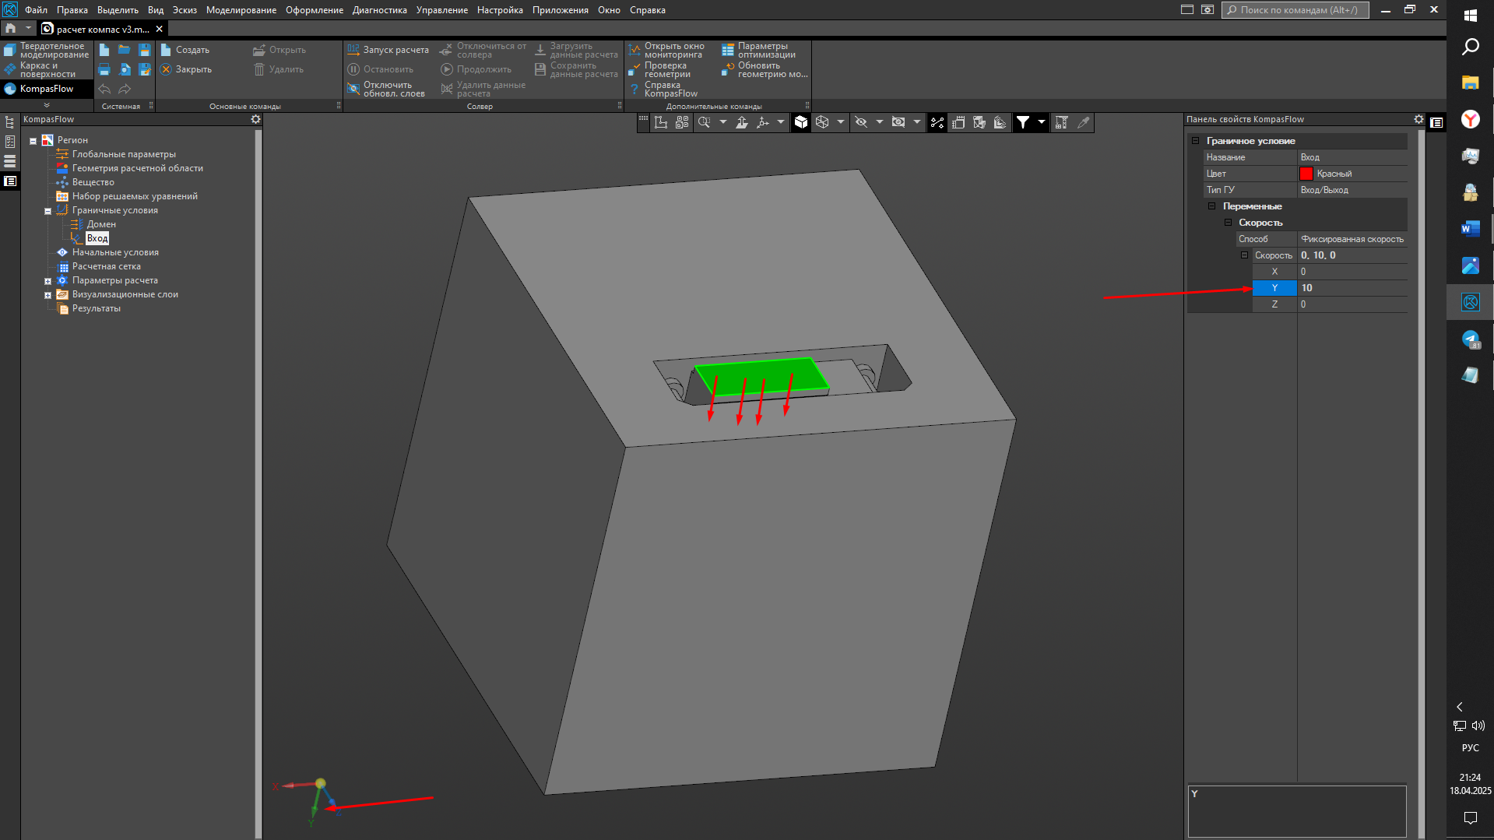Toggle the hide elements crossed-eye icon
This screenshot has width=1494, height=840.
(x=861, y=122)
